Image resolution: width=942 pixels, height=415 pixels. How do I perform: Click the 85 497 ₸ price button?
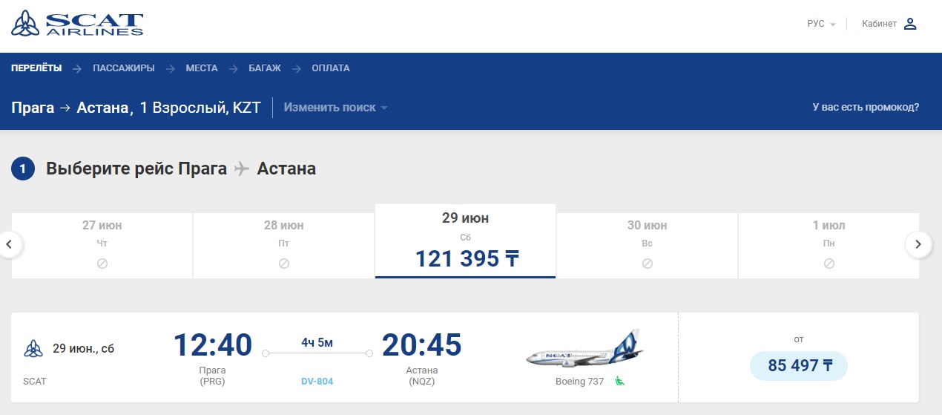point(798,366)
